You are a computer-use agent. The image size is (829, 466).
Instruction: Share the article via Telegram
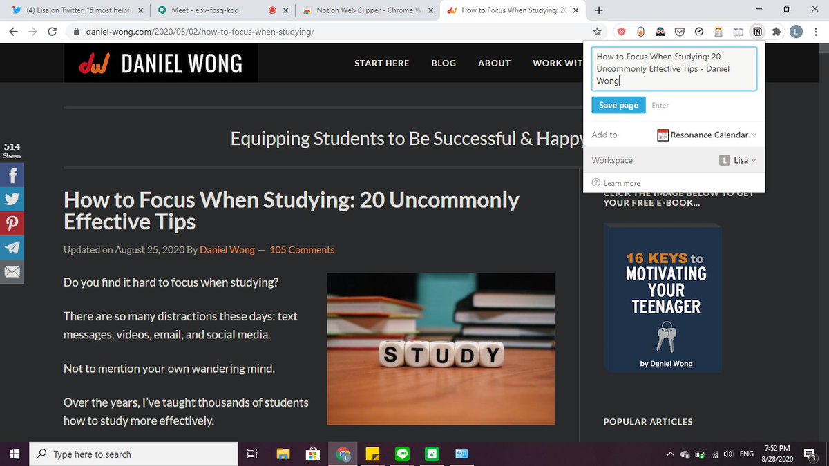click(12, 248)
